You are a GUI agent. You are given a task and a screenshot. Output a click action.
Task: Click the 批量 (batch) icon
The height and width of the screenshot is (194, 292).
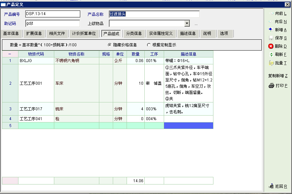pyautogui.click(x=271, y=63)
